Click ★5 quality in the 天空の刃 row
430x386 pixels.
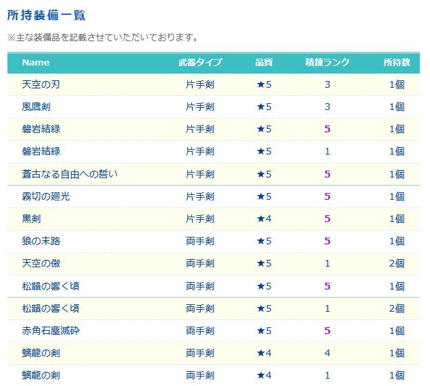click(x=264, y=84)
